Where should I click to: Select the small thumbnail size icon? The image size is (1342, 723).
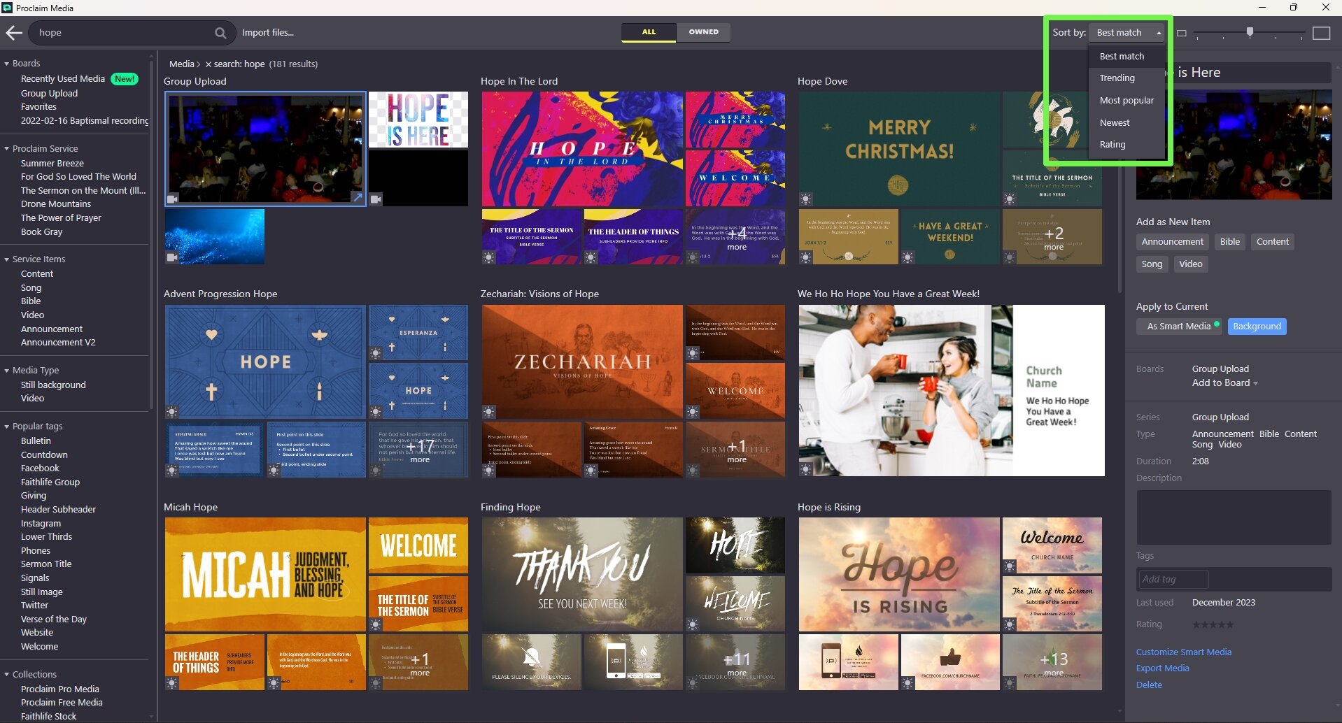pyautogui.click(x=1182, y=32)
